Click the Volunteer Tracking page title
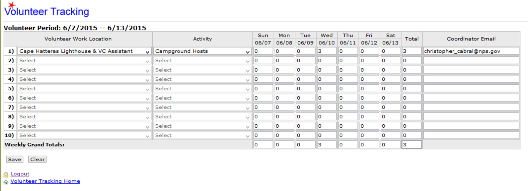This screenshot has width=528, height=191. click(47, 11)
